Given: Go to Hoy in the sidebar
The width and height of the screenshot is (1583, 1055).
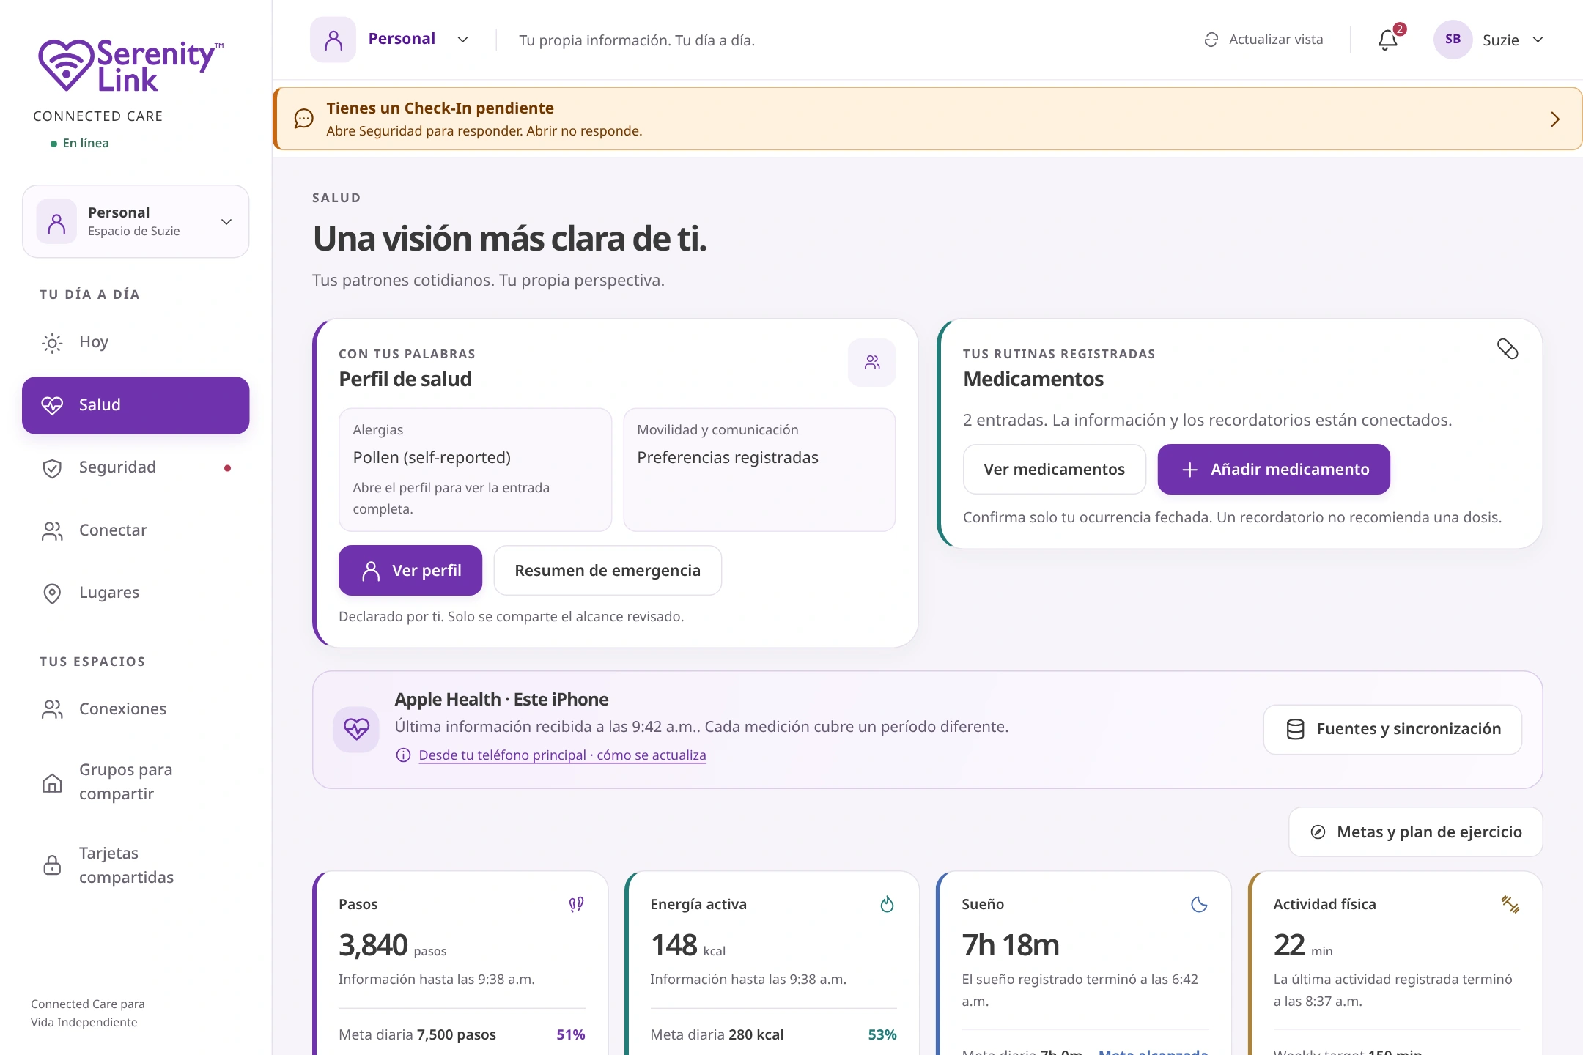Looking at the screenshot, I should click(x=136, y=343).
